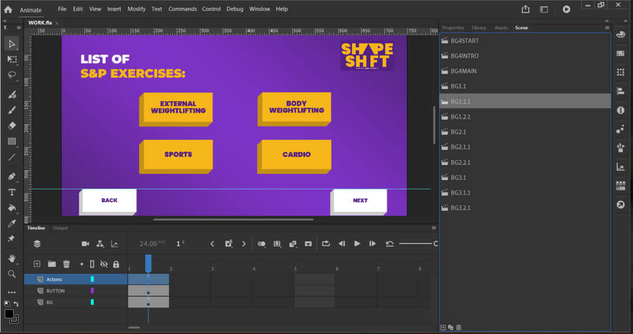Play the timeline animation

tap(357, 243)
